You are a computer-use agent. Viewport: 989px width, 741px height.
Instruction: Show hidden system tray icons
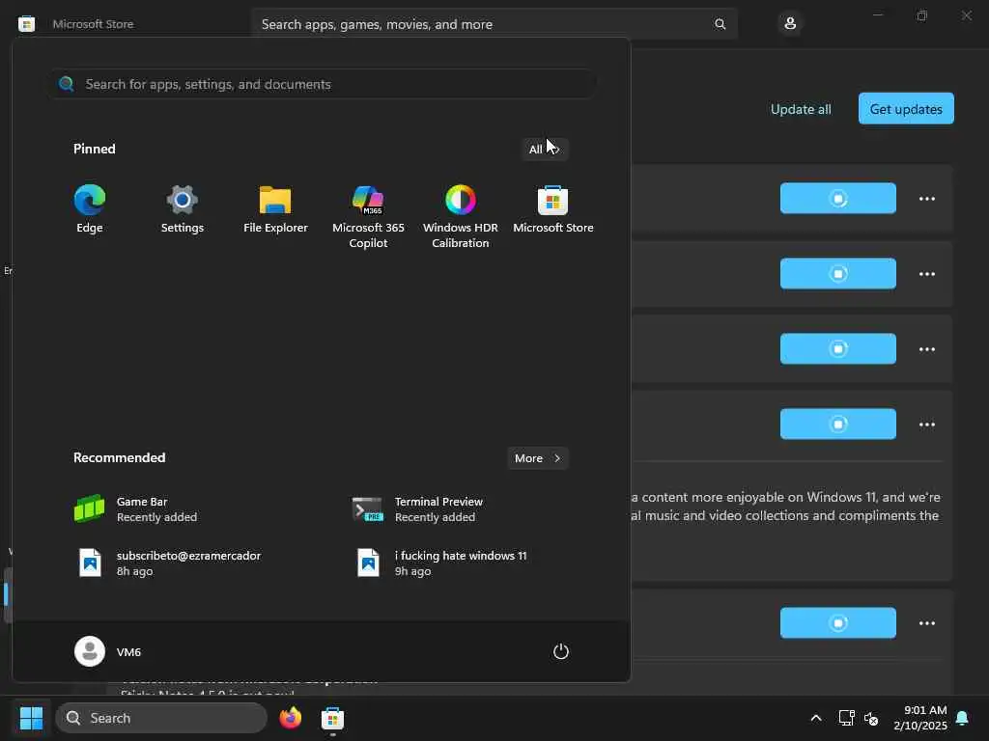point(815,718)
